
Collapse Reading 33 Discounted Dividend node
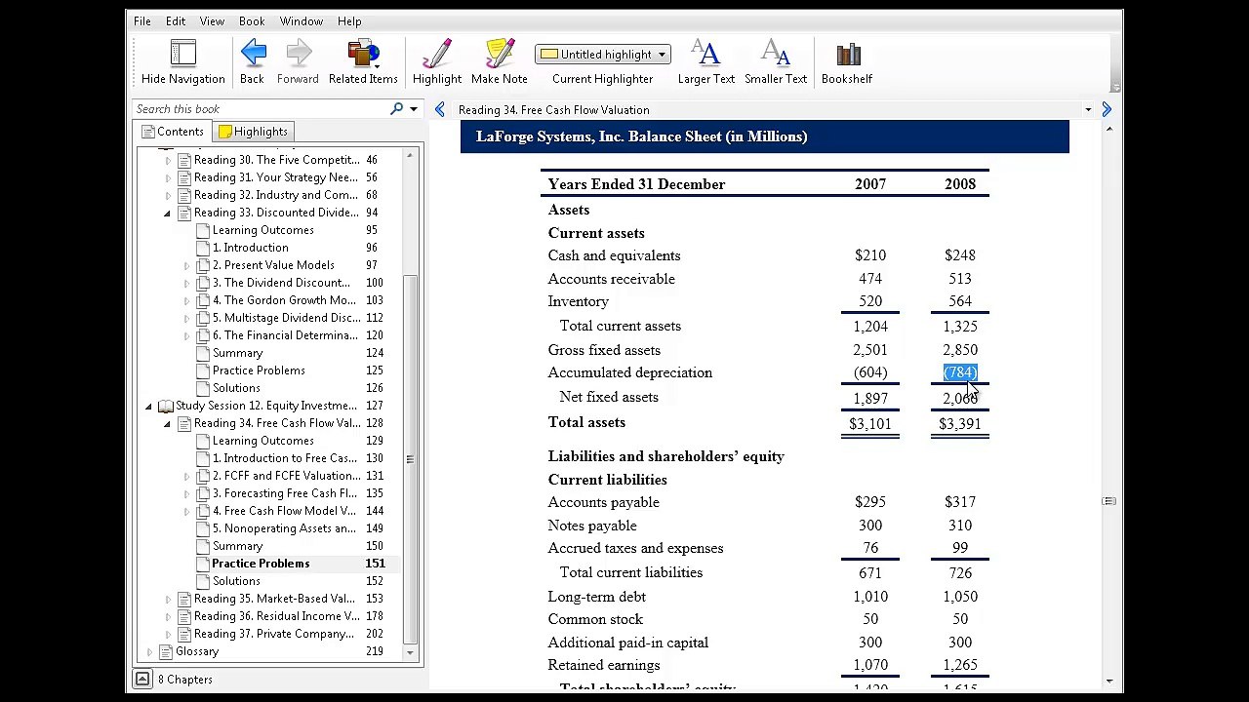[168, 213]
